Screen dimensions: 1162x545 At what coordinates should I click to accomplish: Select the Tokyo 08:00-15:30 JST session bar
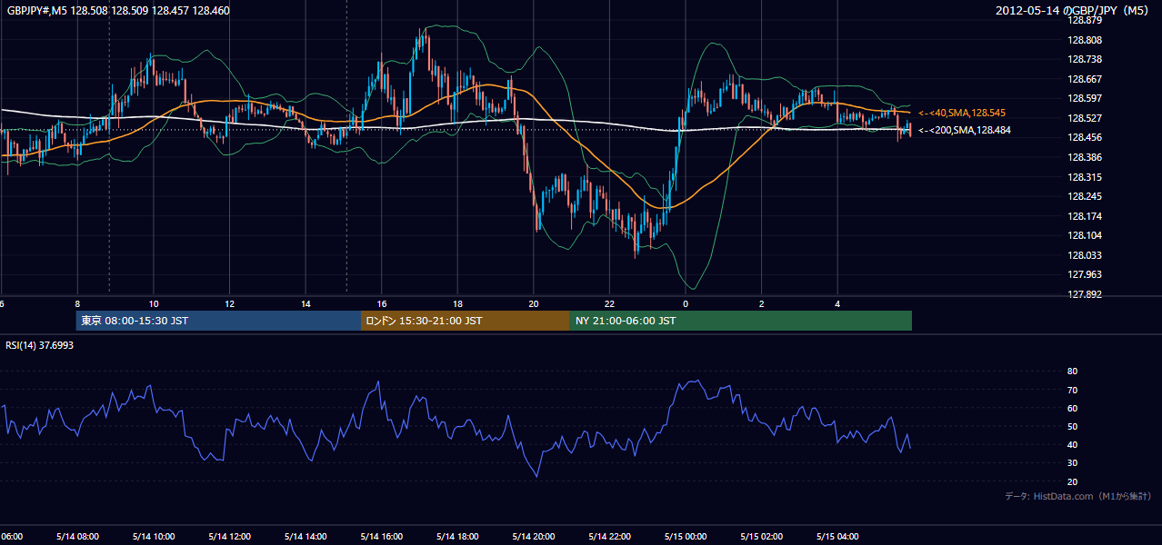click(x=219, y=321)
